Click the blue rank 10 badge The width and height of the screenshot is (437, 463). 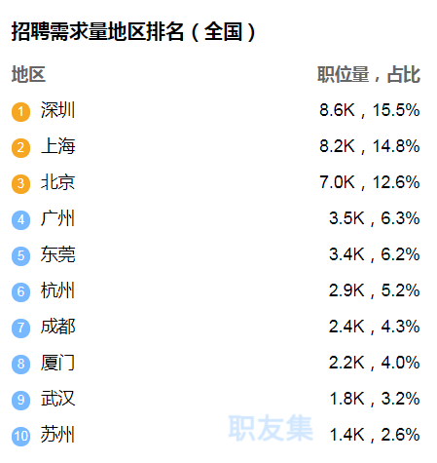pyautogui.click(x=20, y=437)
